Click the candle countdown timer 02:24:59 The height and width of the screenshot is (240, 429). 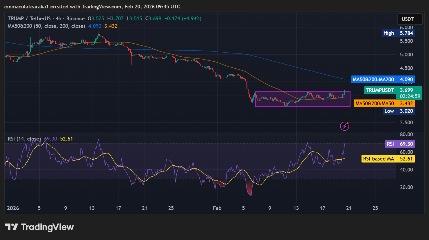(x=410, y=96)
